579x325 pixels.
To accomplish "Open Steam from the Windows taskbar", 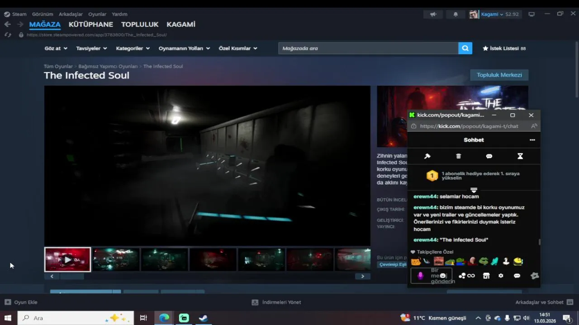I will 204,318.
